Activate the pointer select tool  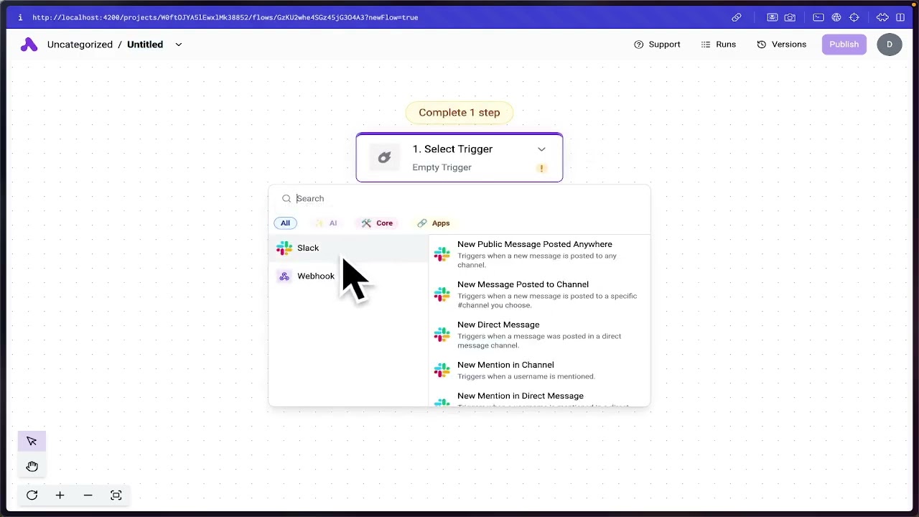(x=32, y=442)
